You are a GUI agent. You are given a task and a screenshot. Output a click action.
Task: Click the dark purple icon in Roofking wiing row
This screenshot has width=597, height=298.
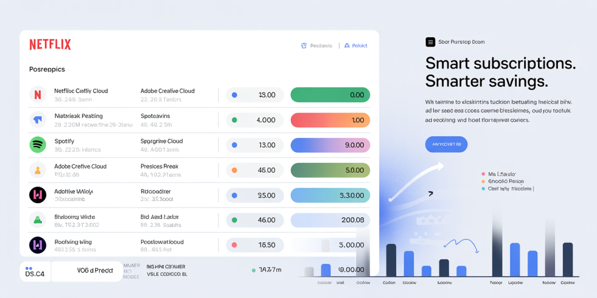[38, 245]
